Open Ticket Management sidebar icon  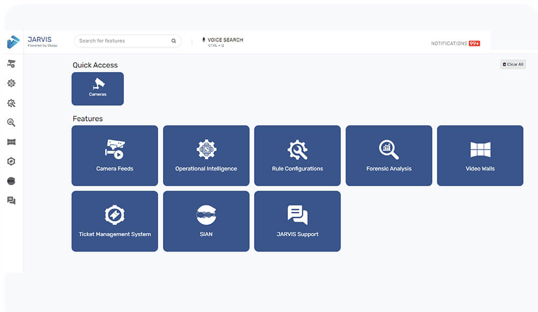coord(11,161)
